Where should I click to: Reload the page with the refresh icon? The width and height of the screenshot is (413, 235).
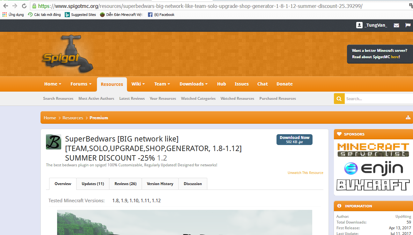point(24,6)
